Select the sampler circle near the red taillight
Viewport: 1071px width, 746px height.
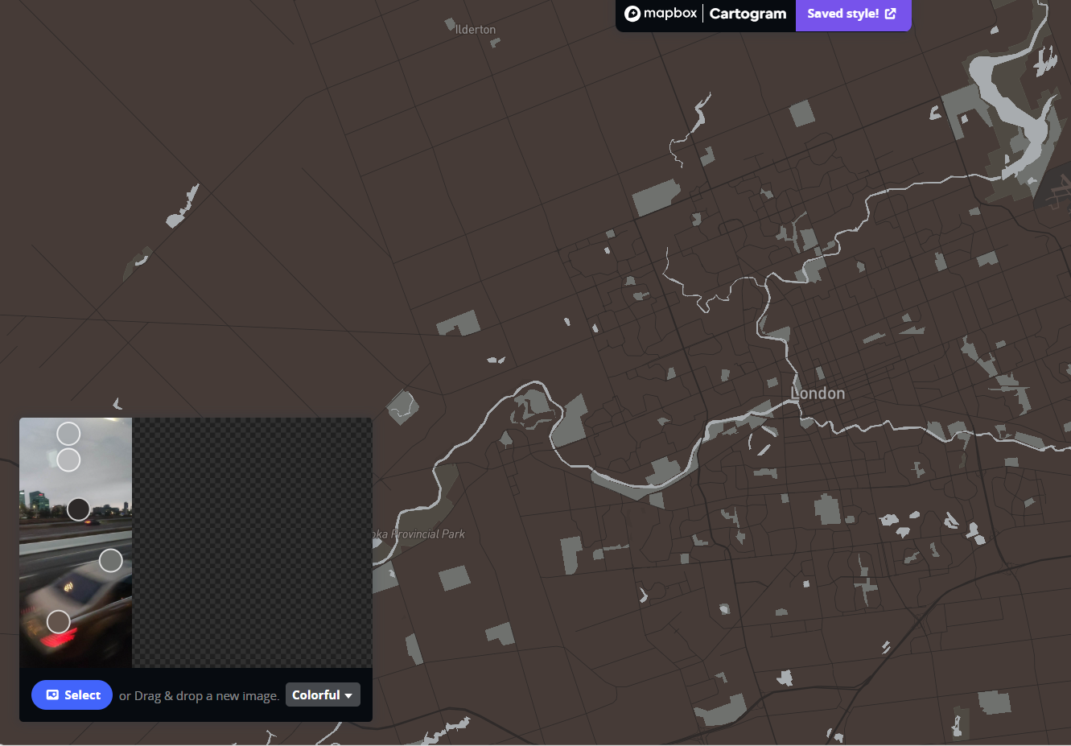coord(57,621)
